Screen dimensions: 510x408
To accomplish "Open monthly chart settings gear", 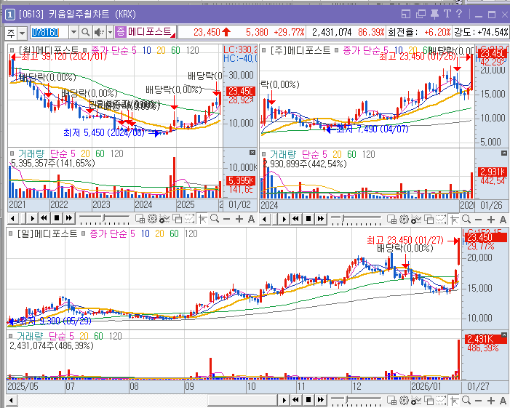I will pyautogui.click(x=153, y=219).
